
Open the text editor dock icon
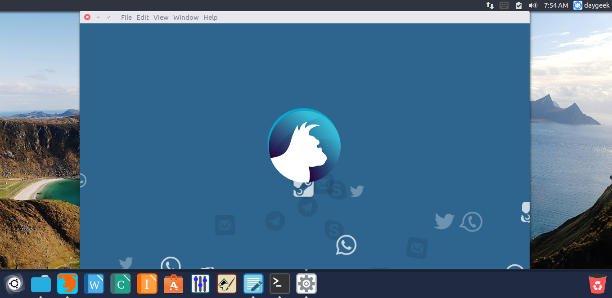(253, 284)
